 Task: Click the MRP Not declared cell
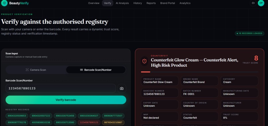click(160, 116)
